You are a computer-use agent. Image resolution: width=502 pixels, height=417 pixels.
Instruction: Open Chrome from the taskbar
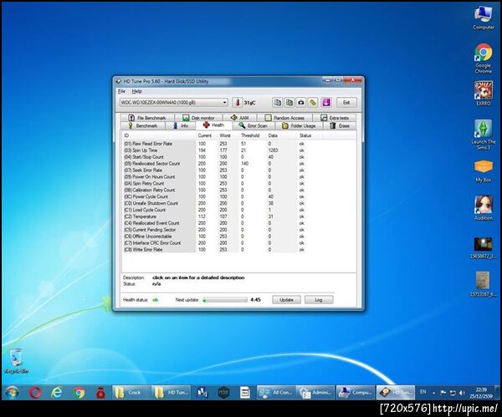[x=79, y=393]
